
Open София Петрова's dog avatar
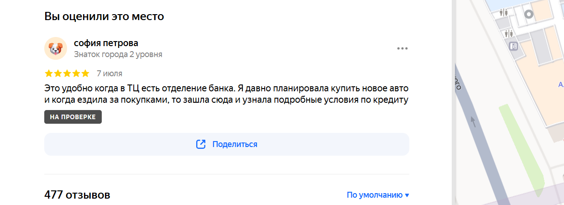click(x=56, y=48)
